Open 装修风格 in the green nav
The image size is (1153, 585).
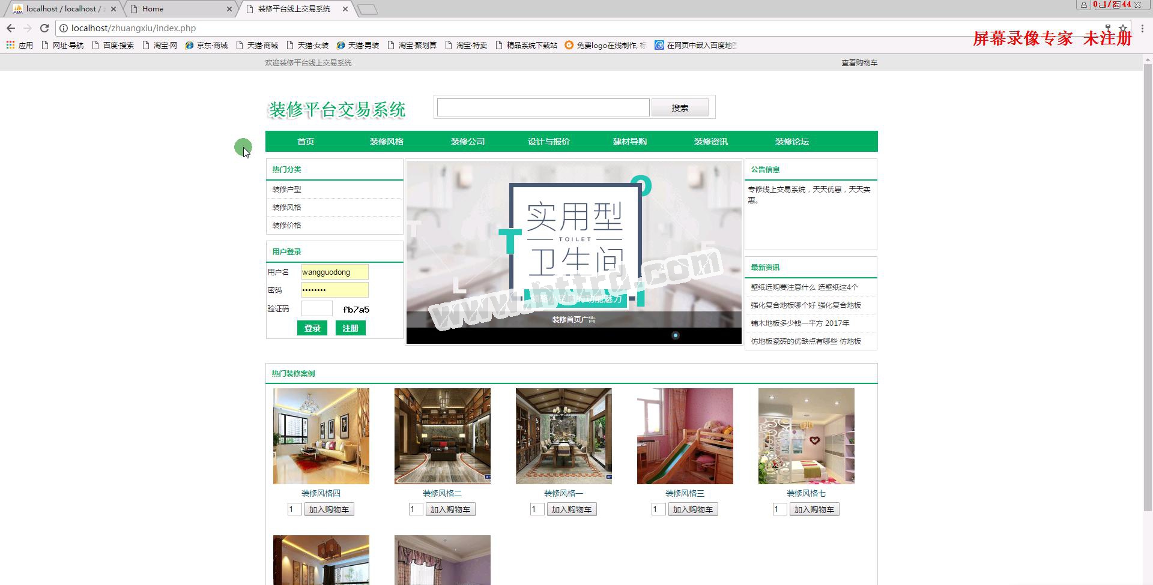click(387, 142)
